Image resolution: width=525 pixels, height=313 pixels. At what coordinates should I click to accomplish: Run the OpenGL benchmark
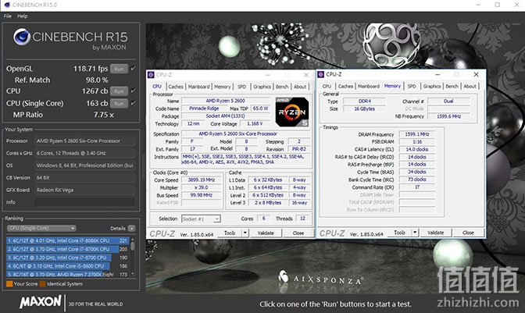119,69
